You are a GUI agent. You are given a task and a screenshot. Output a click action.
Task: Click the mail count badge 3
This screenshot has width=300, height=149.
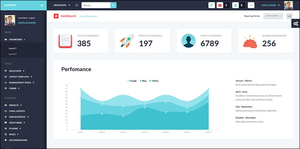point(226,5)
